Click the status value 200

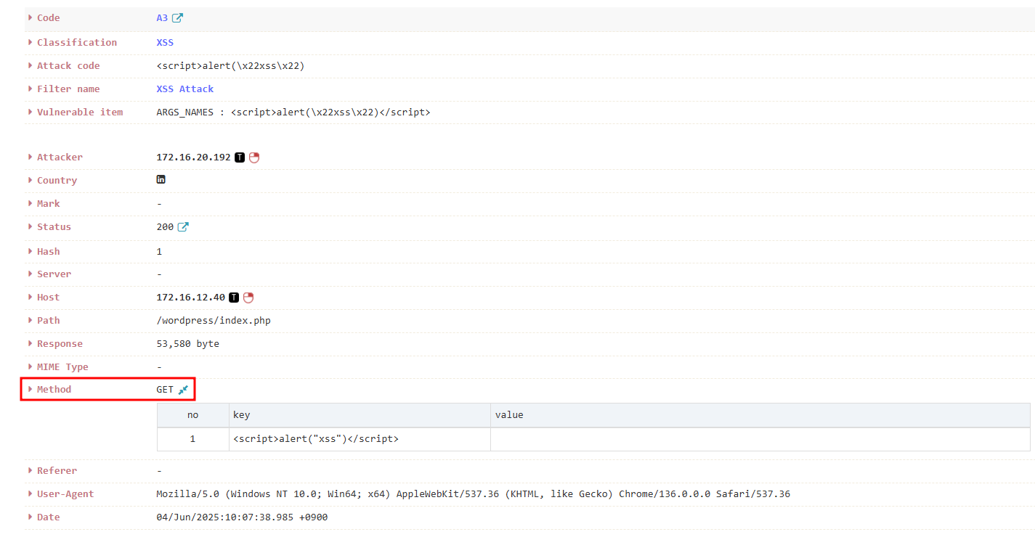pyautogui.click(x=165, y=227)
